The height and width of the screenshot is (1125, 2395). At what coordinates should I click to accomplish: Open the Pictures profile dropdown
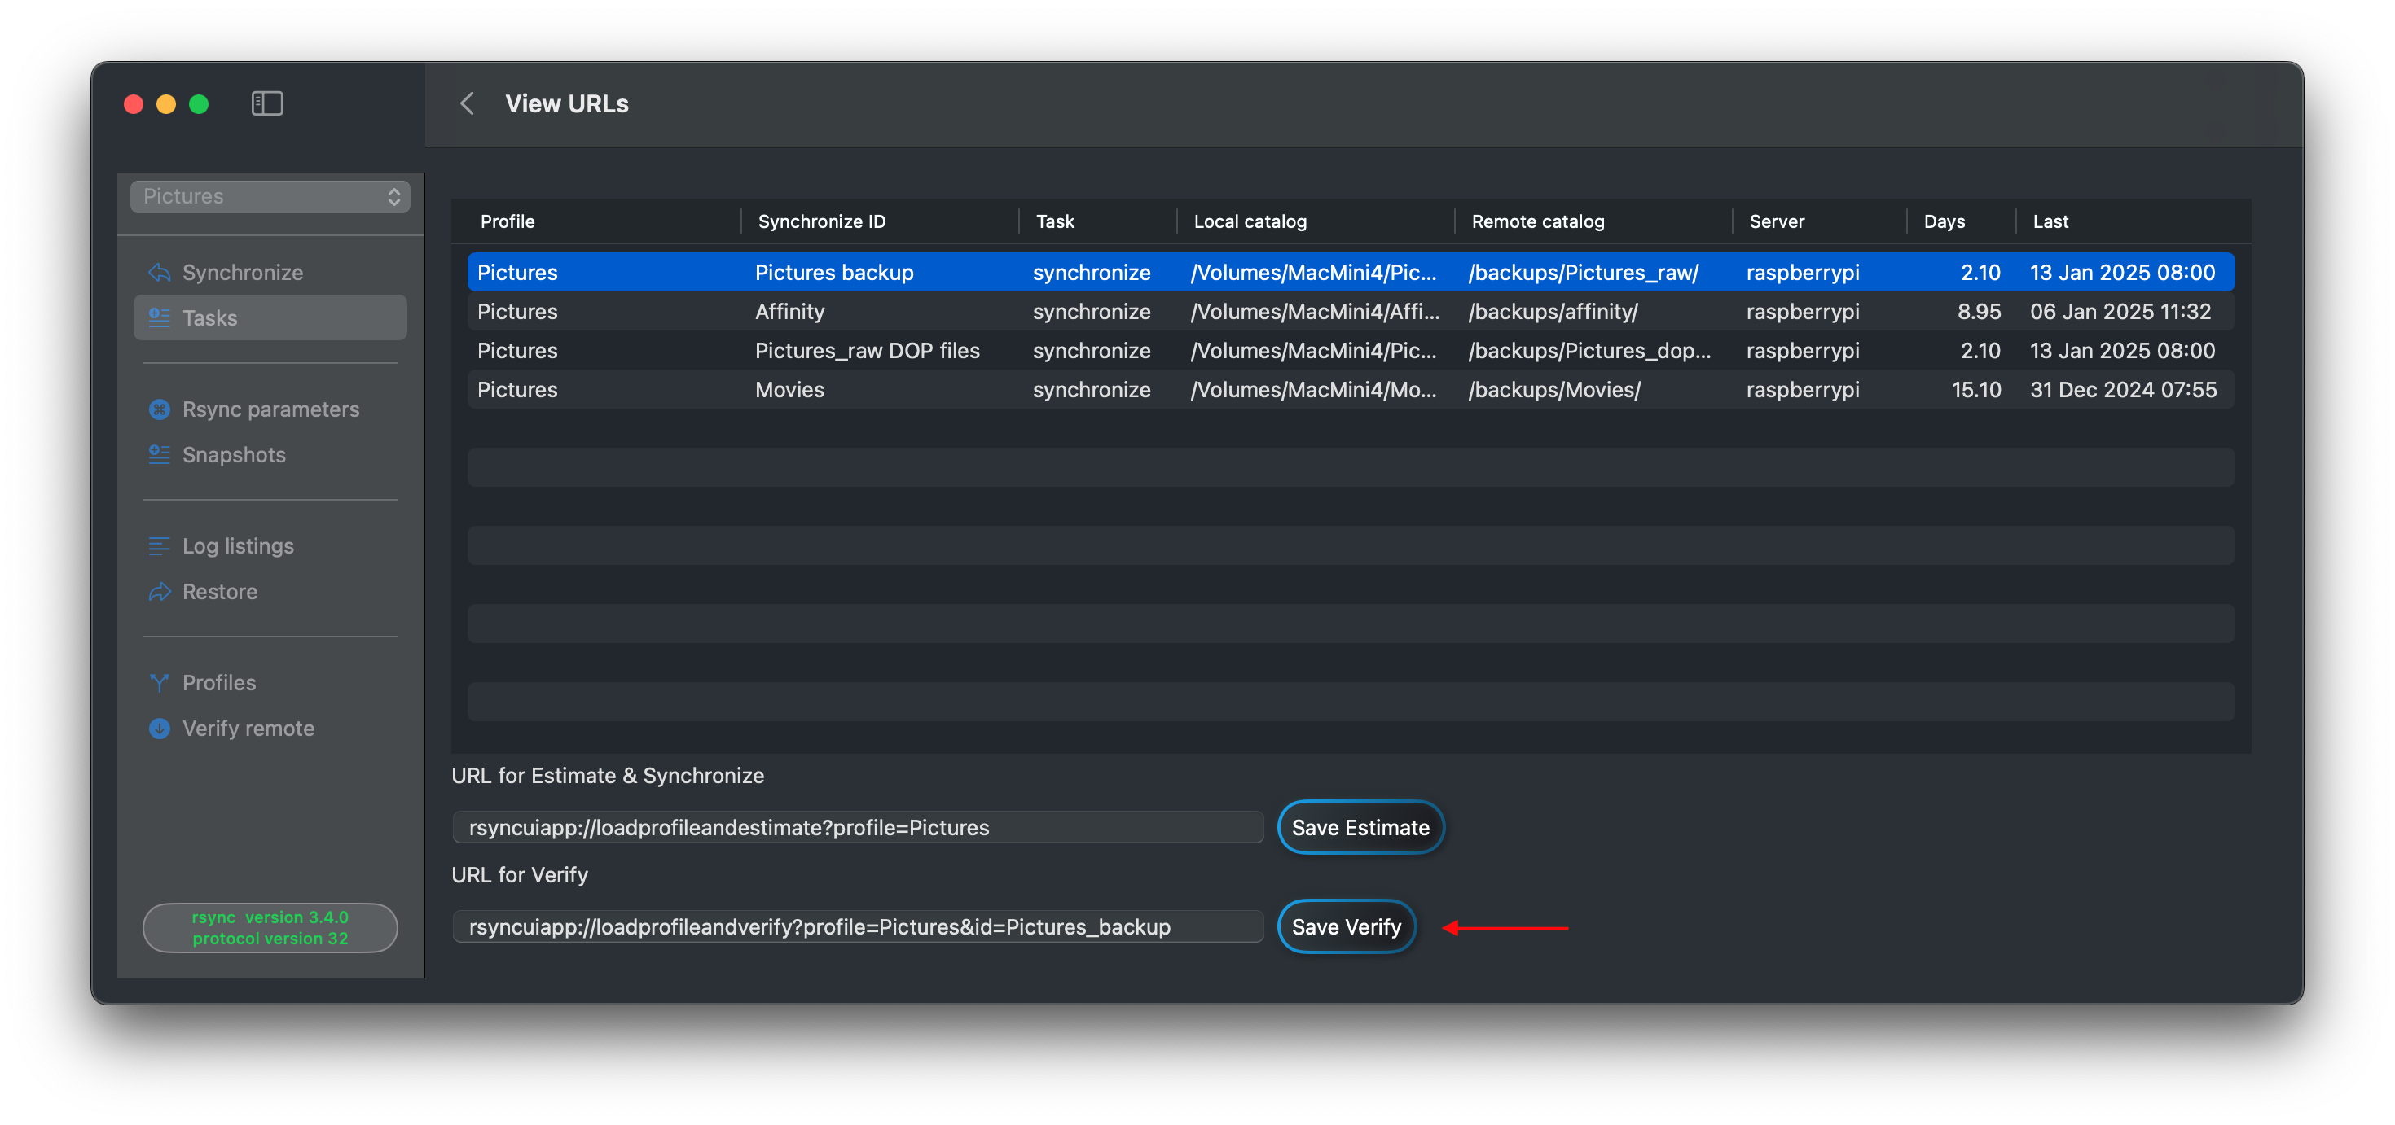click(x=270, y=196)
